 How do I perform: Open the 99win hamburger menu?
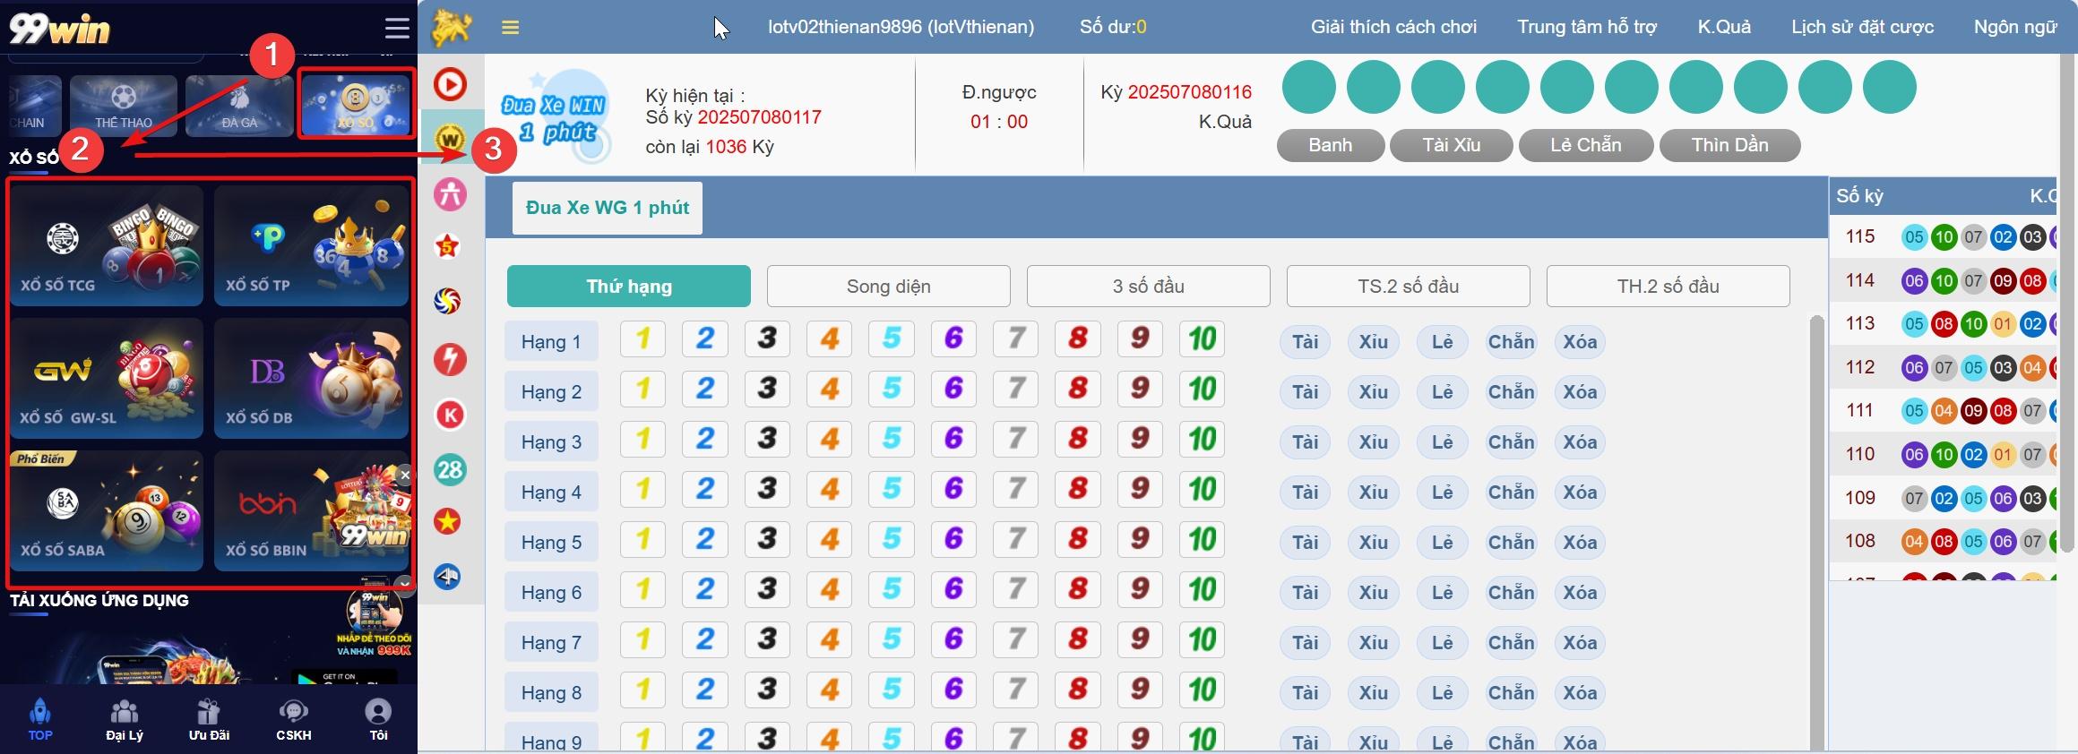click(397, 28)
